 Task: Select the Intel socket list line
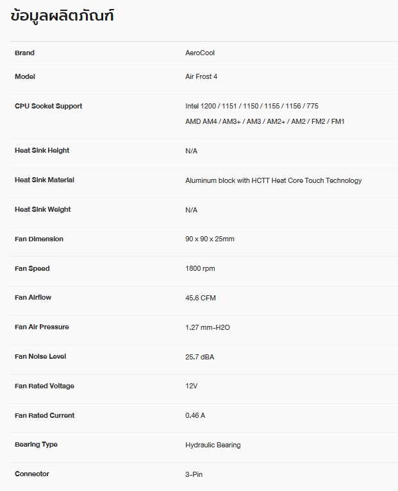(x=251, y=106)
